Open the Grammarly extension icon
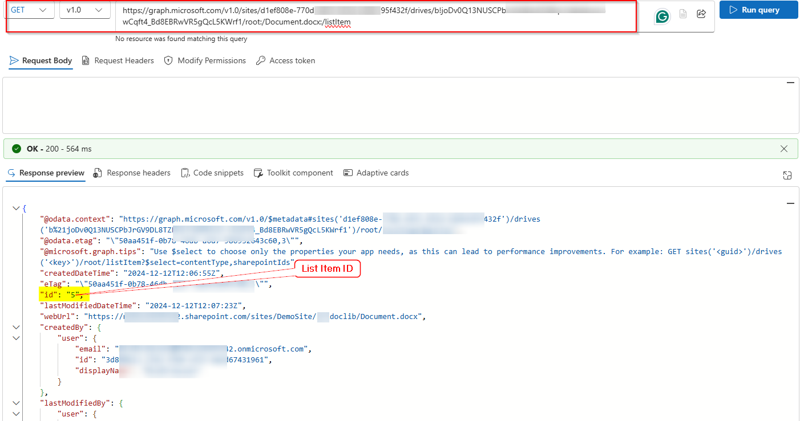Screen dimensions: 800x421 coord(661,17)
